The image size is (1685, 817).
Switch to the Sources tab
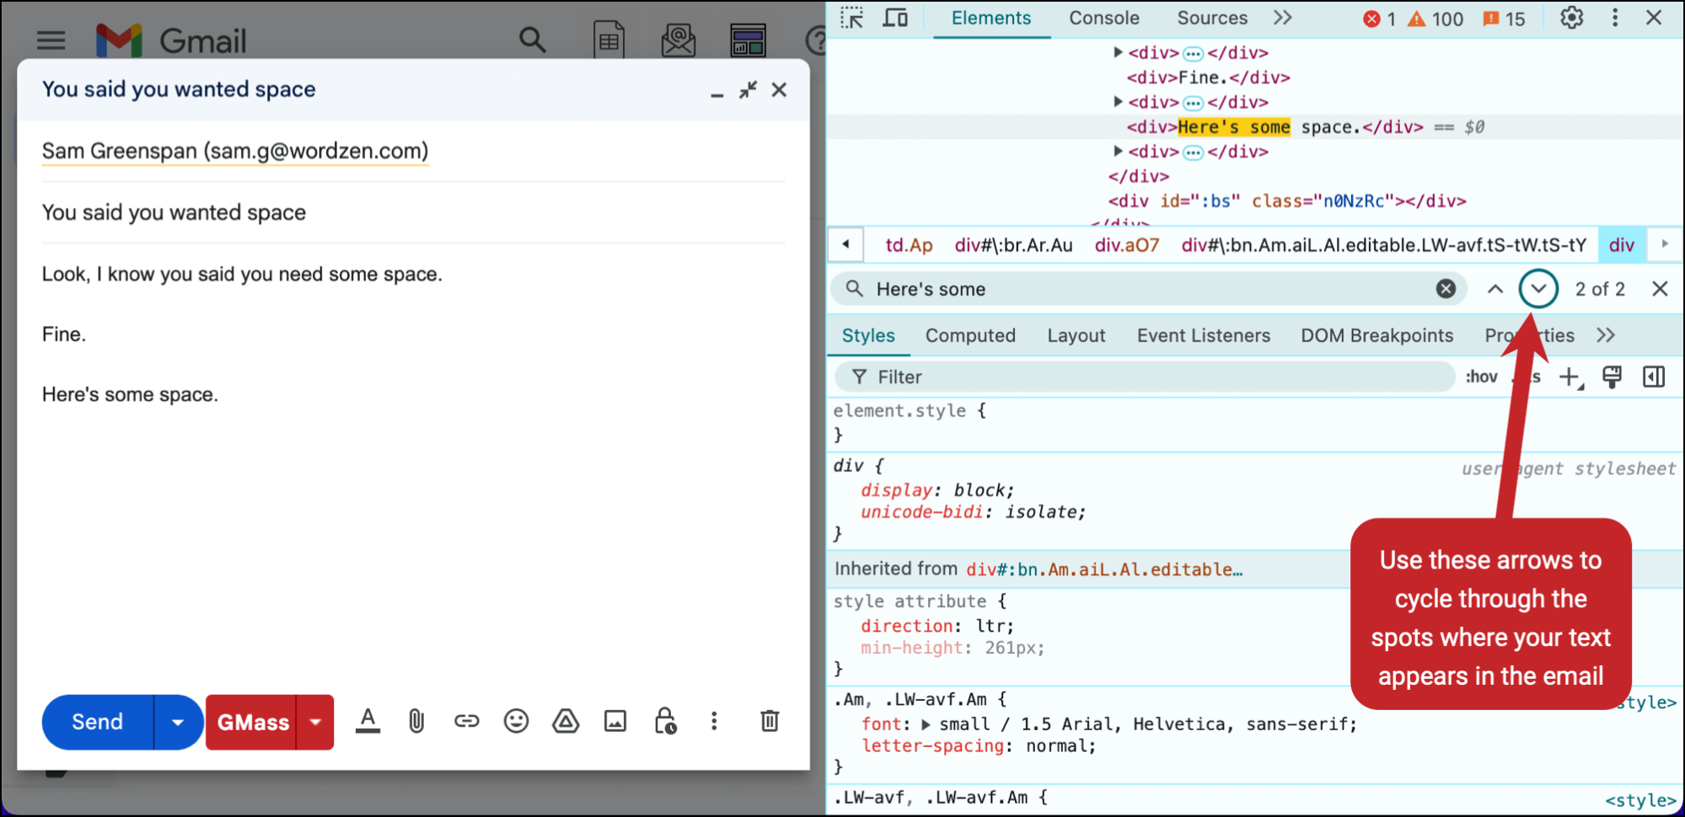pyautogui.click(x=1212, y=18)
